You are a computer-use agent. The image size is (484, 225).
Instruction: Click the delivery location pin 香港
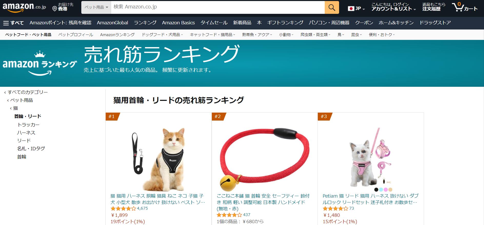(x=63, y=7)
